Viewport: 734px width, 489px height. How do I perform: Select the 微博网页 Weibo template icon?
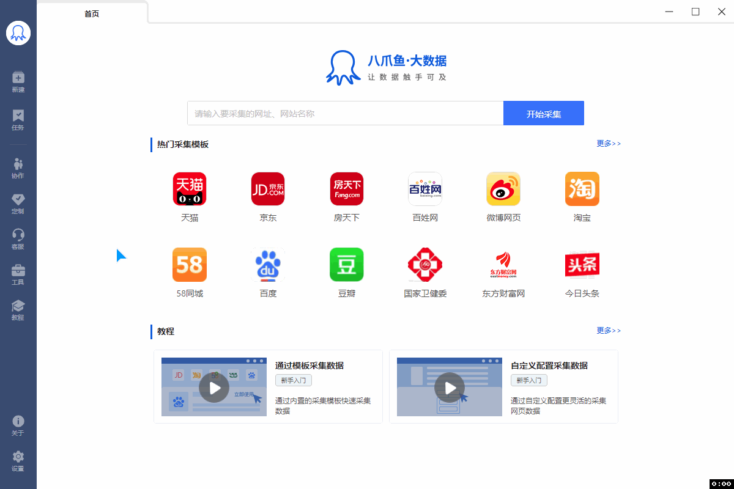click(x=503, y=189)
